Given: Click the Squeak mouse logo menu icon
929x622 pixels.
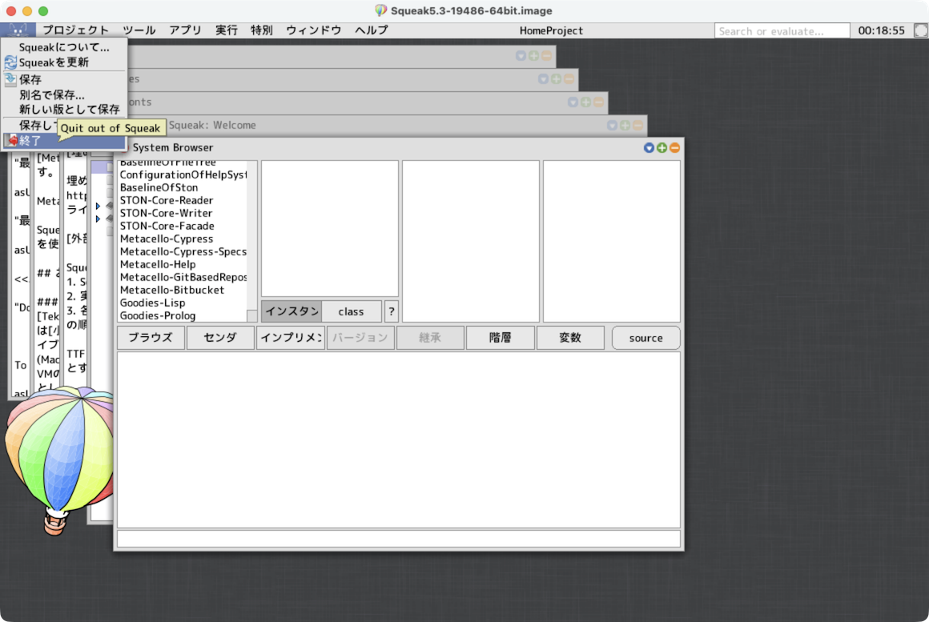Looking at the screenshot, I should point(18,30).
